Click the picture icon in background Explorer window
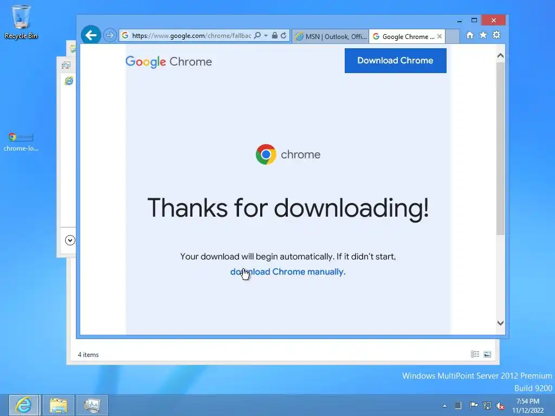Viewport: 555px width, 416px height. (x=66, y=65)
